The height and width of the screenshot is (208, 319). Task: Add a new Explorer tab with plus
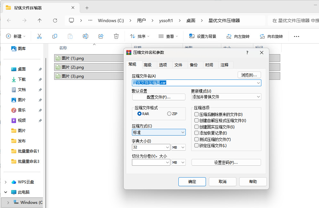tap(87, 8)
